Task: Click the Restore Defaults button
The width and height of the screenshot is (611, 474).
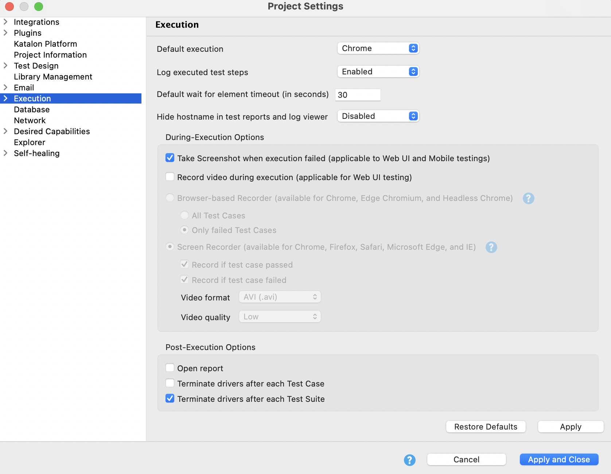Action: (x=486, y=427)
